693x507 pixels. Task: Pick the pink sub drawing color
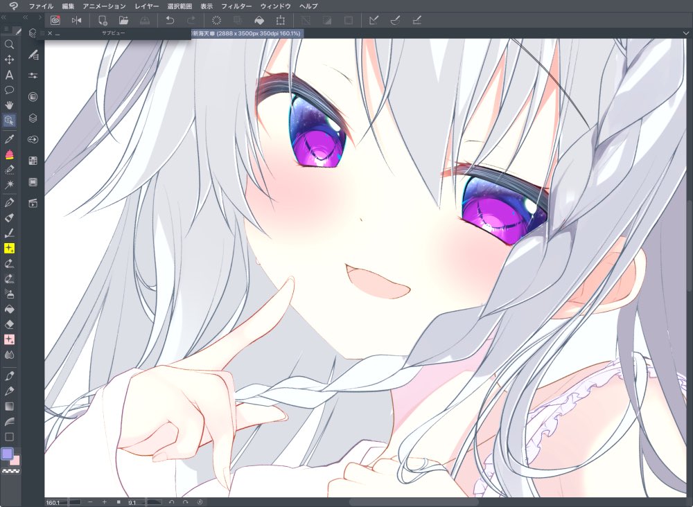click(x=16, y=461)
